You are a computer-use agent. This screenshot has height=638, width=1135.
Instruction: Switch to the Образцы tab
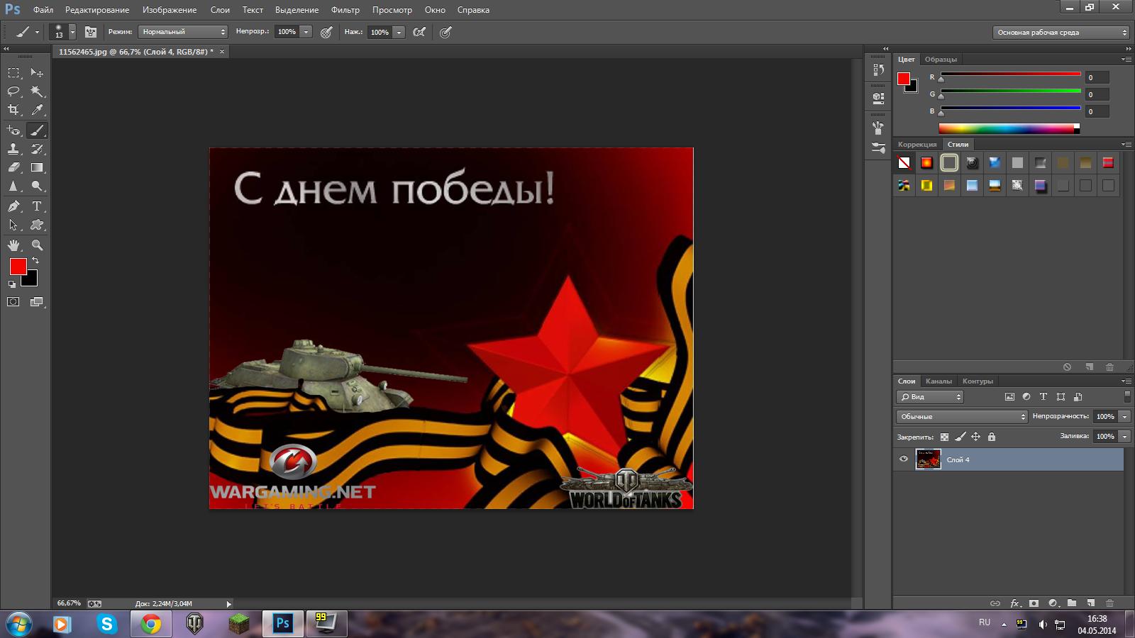click(941, 60)
